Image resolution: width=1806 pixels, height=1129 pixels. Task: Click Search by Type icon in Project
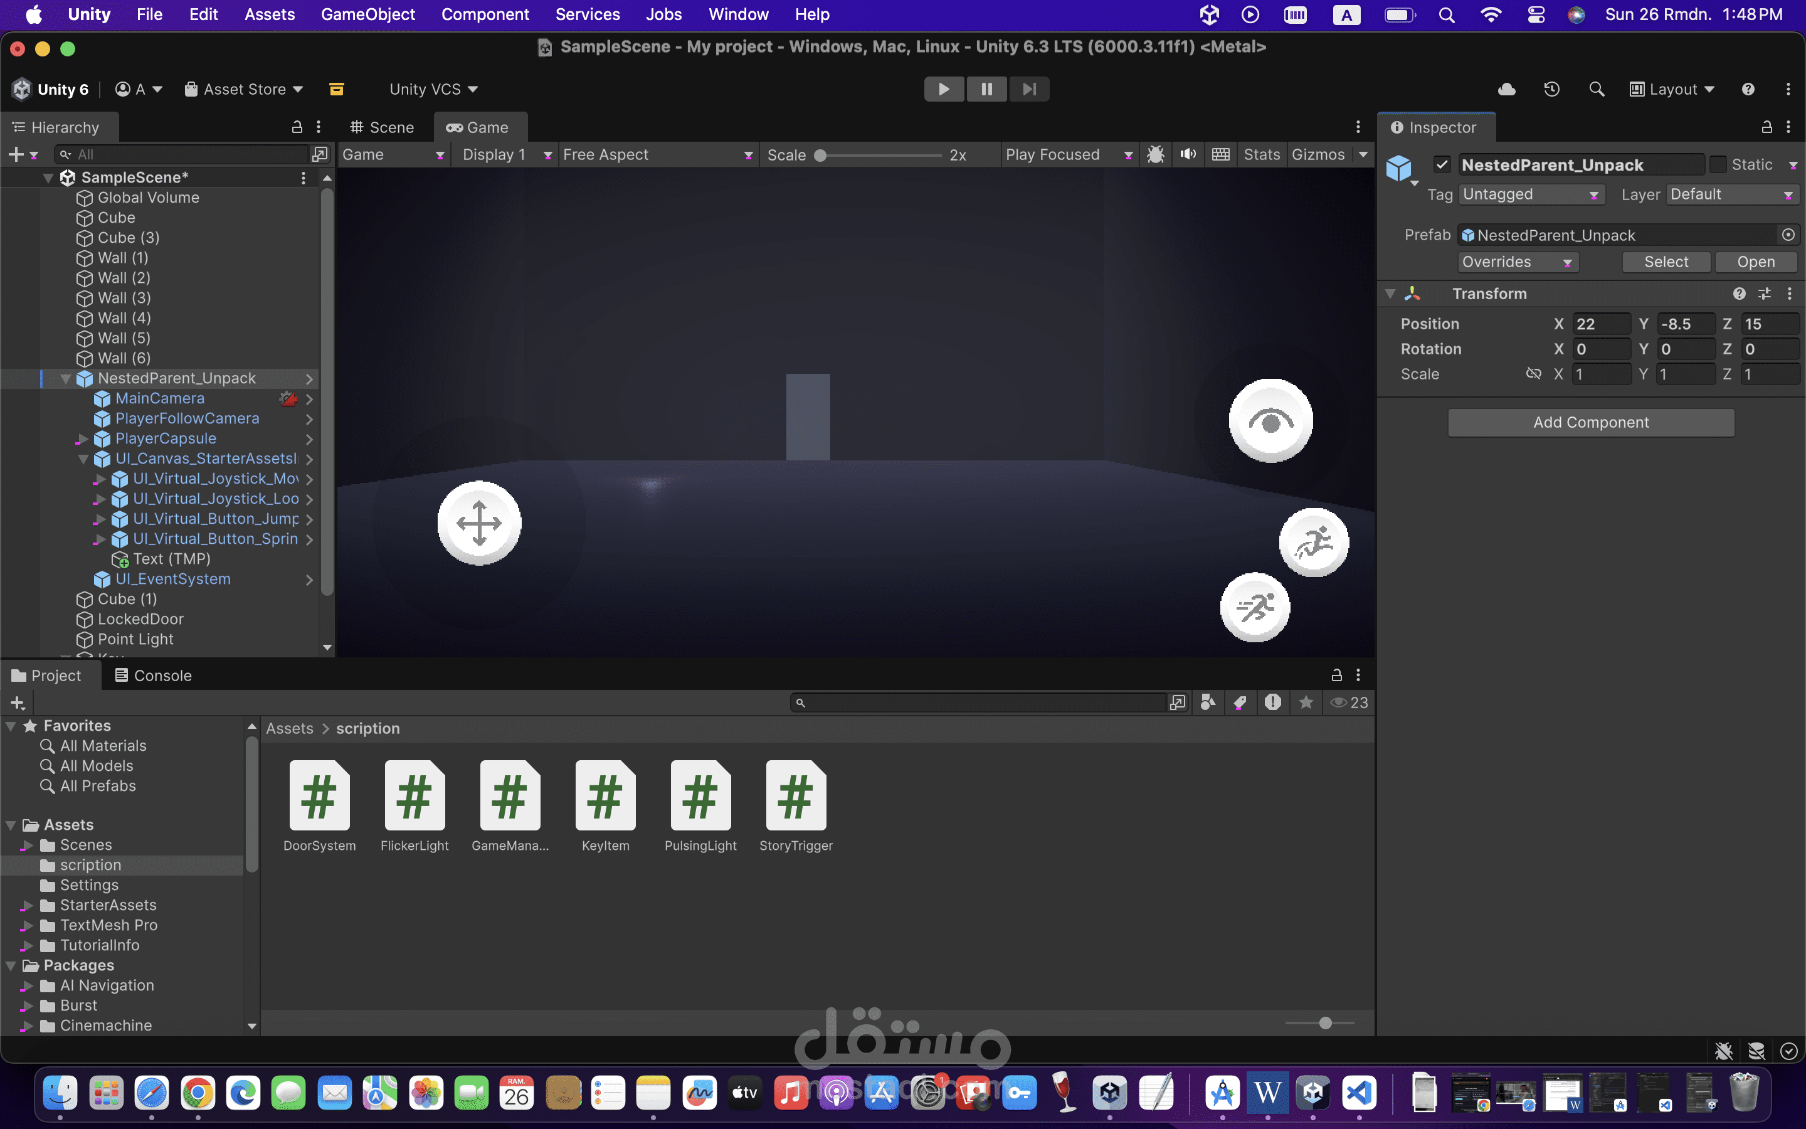coord(1208,702)
